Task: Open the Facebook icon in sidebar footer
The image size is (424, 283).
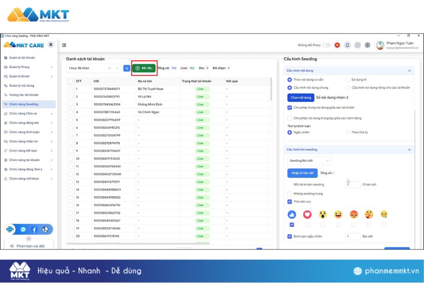Action: pos(34,230)
